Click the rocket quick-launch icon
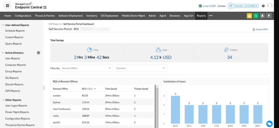279x128 pixels. pos(262,16)
